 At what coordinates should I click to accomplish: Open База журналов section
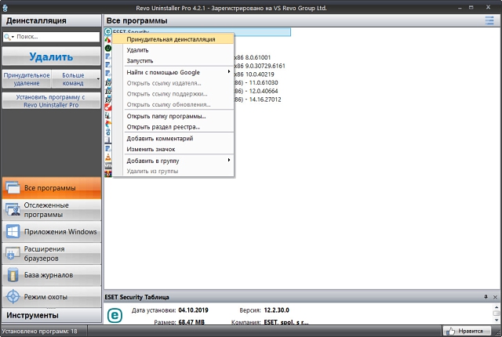tap(52, 275)
